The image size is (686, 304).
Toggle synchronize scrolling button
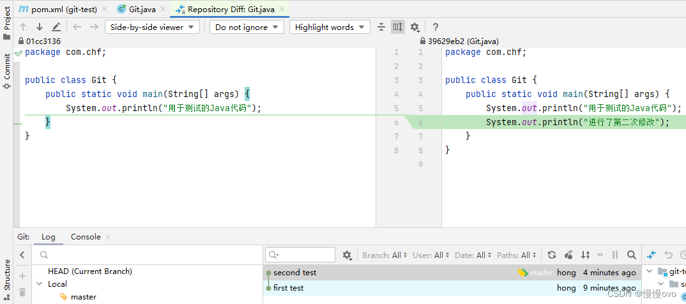398,27
